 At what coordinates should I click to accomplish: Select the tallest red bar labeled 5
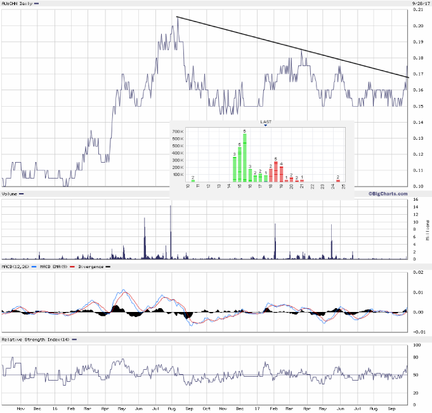click(x=275, y=172)
